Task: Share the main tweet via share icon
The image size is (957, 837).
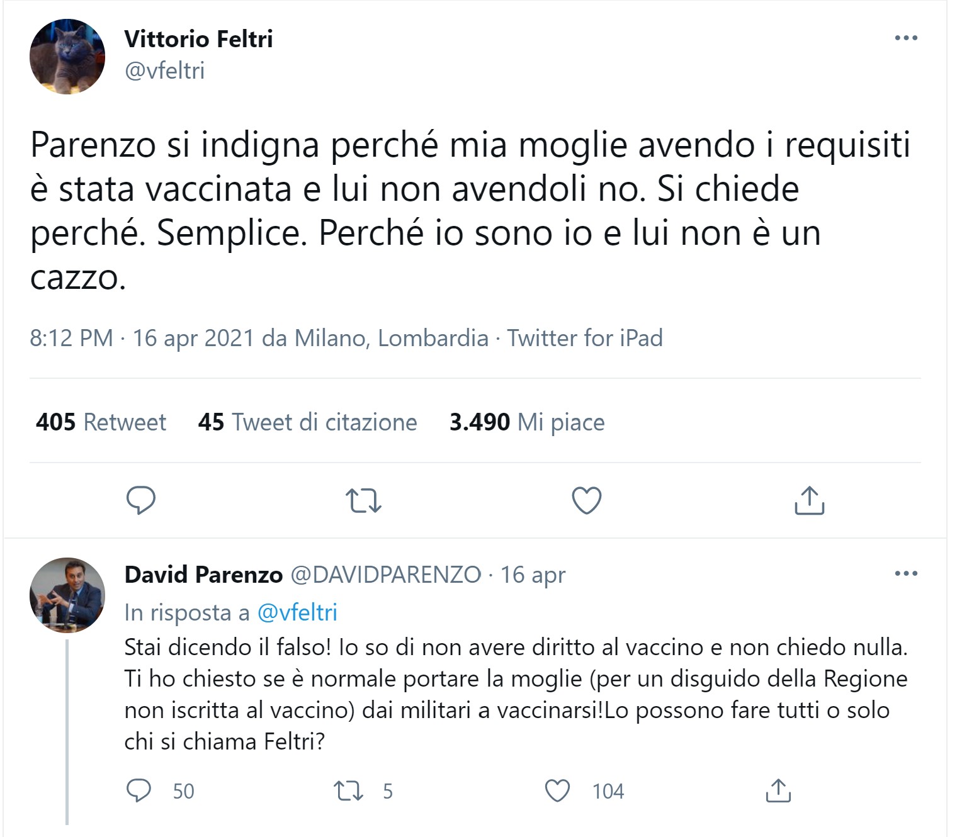Action: tap(809, 500)
